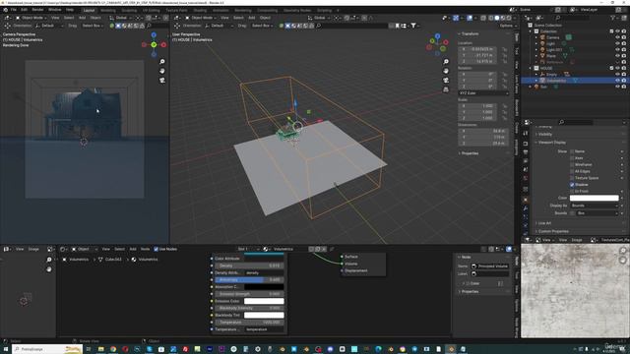Hide Volumetrics in viewport using its eye icon
This screenshot has height=354, width=630.
(x=617, y=81)
